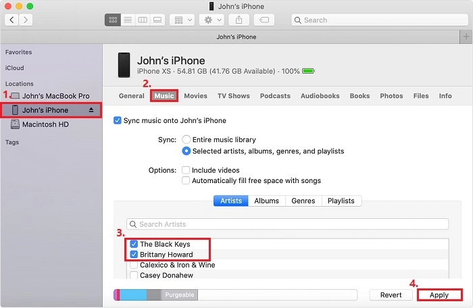Switch Finder to icon view
Screen dimensions: 473x308
(113, 20)
